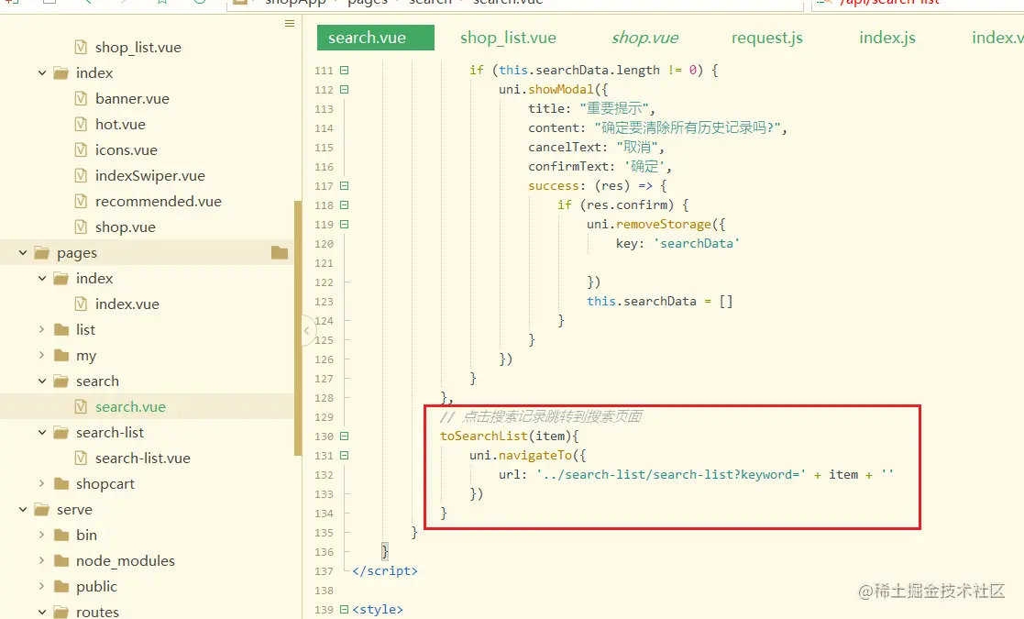Click the <style> tag on line 139

tap(378, 609)
